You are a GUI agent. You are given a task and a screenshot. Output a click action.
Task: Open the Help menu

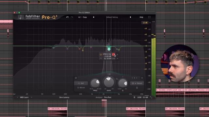point(141,17)
